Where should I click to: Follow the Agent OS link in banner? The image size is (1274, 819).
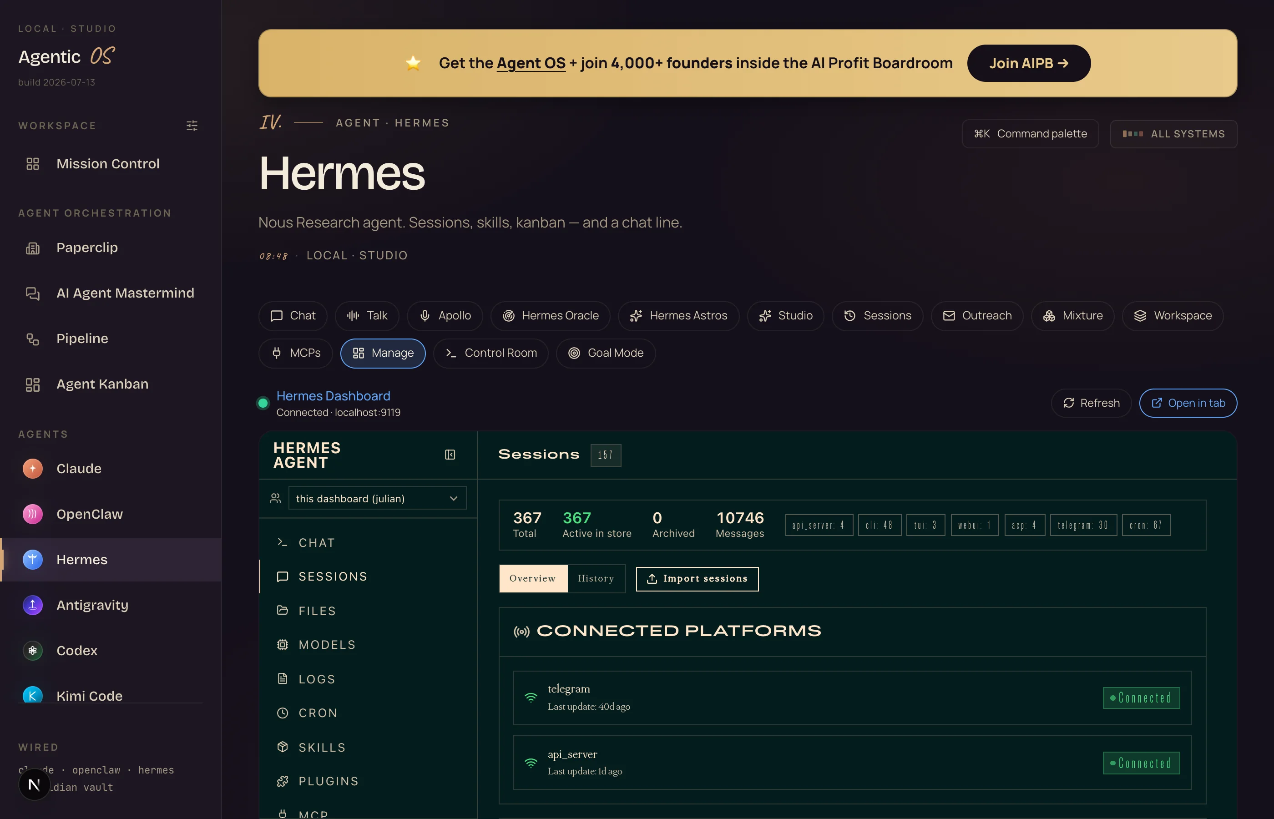click(531, 63)
